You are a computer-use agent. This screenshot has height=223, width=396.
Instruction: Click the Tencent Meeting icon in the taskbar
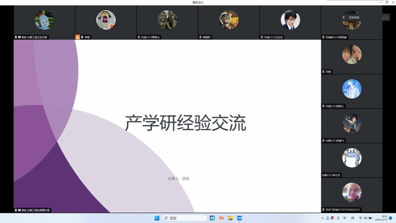(240, 218)
